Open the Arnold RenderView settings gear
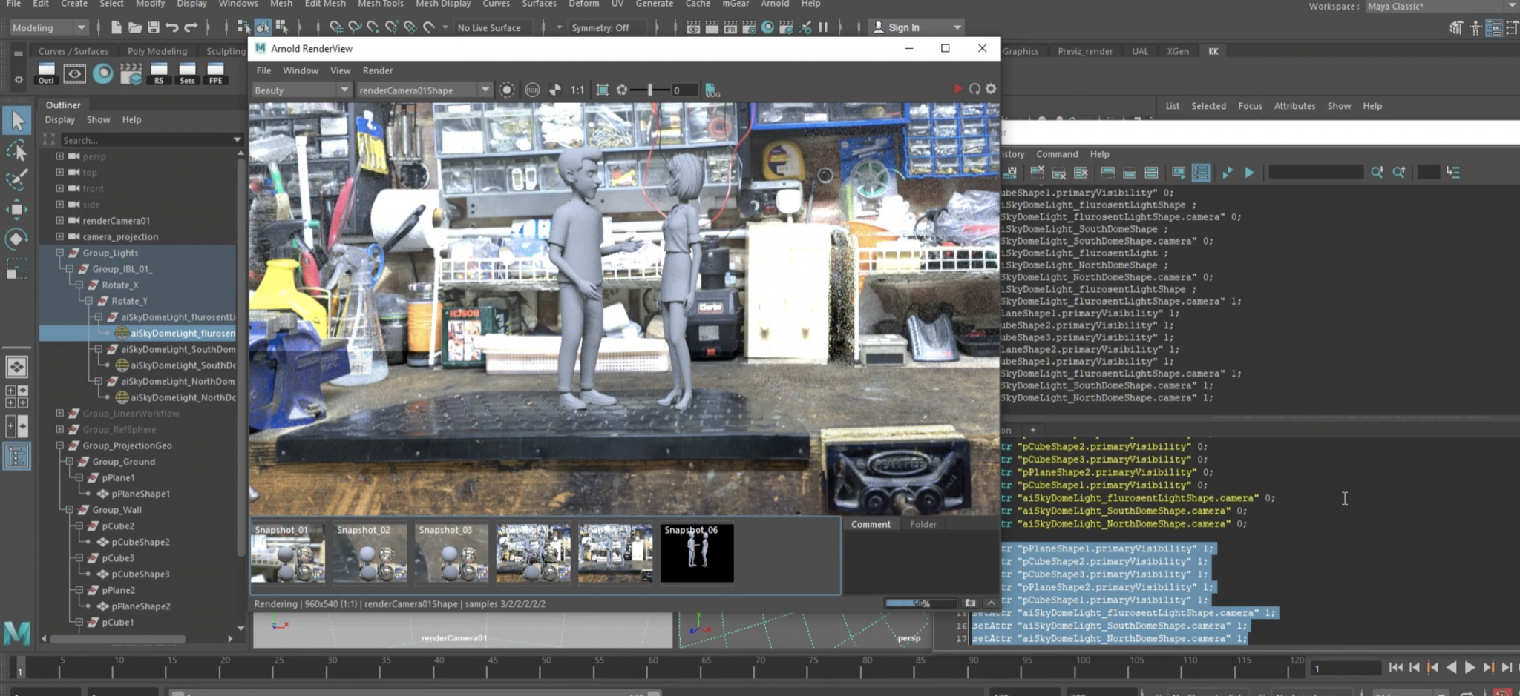The height and width of the screenshot is (696, 1520). 991,89
